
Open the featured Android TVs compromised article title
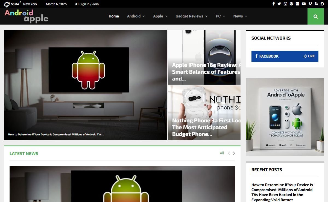(x=56, y=134)
